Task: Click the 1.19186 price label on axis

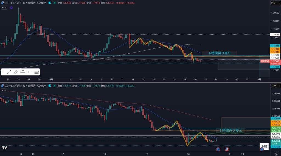Action: (x=275, y=34)
